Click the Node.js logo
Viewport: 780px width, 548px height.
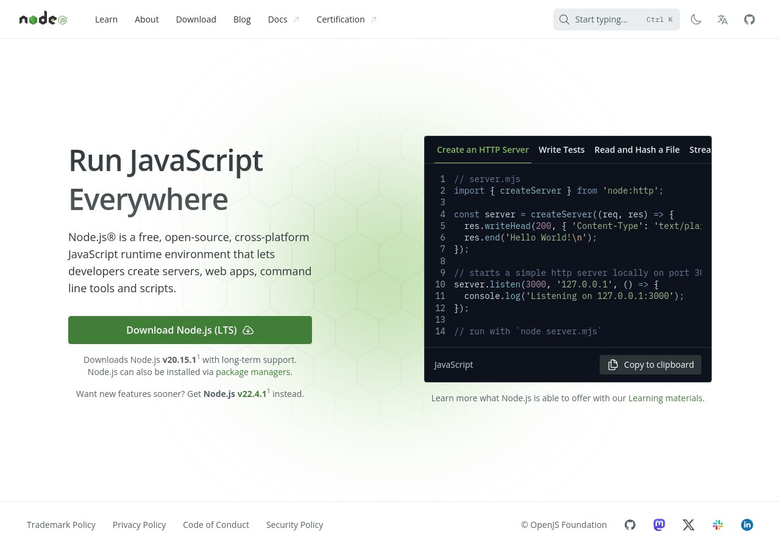click(x=43, y=19)
